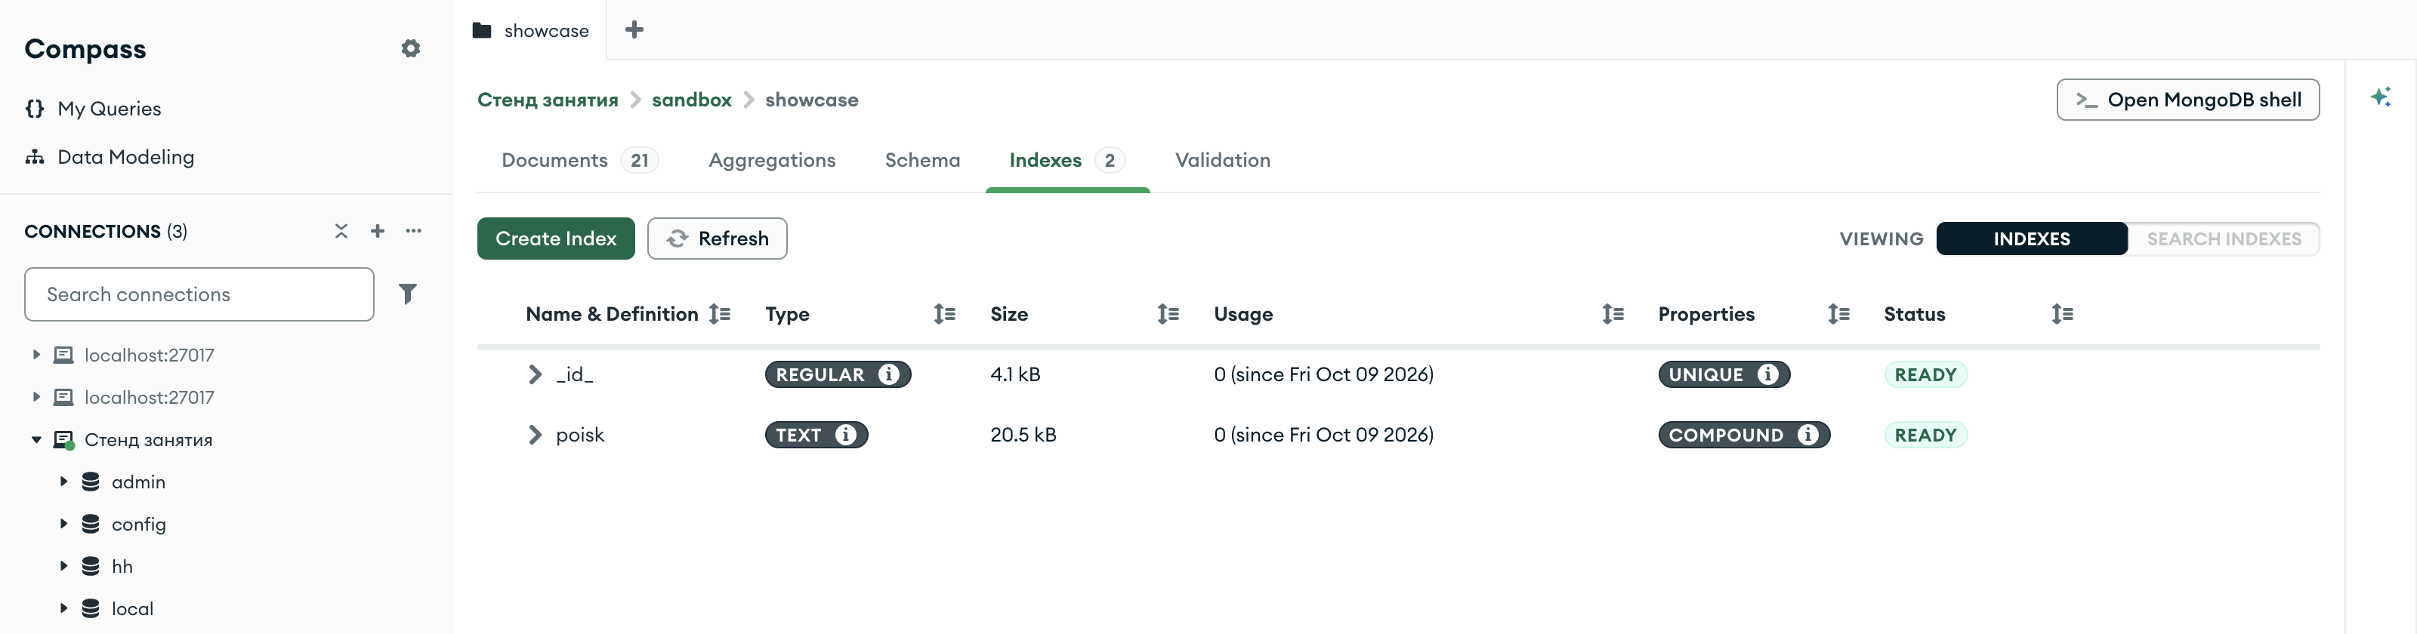The image size is (2417, 634).
Task: Show info for TEXT index type
Action: click(x=845, y=434)
